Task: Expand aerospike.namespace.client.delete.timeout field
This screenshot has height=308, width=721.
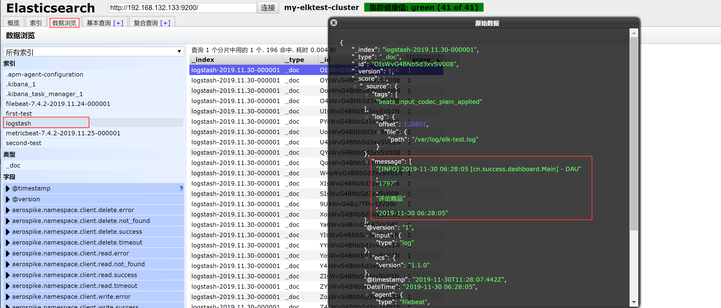Action: tap(8, 243)
